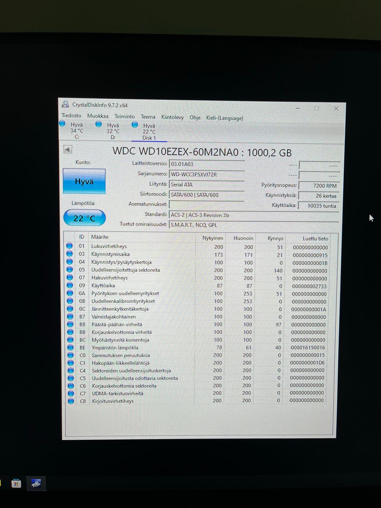
Task: Click the Tuetut ominaisuudet field
Action: pyautogui.click(x=254, y=225)
